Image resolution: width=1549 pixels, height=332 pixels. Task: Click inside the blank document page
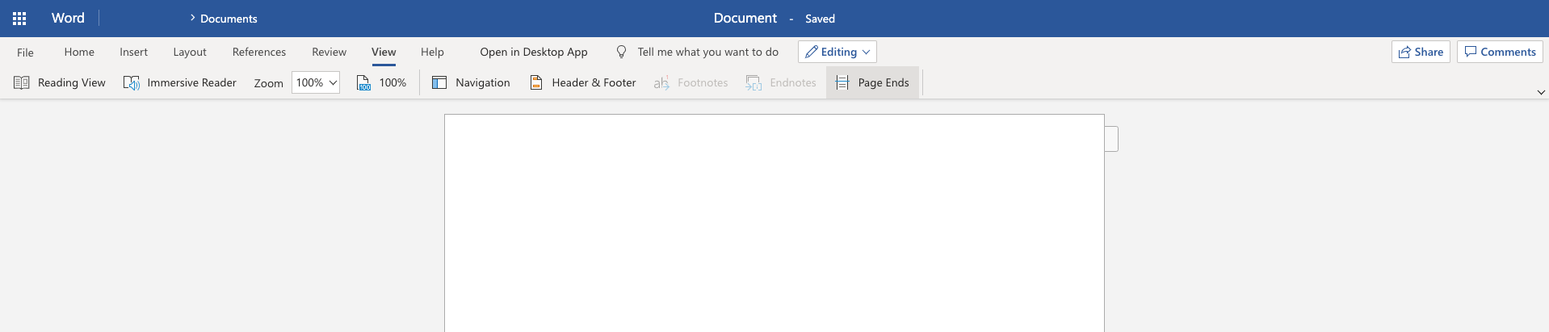pyautogui.click(x=774, y=223)
